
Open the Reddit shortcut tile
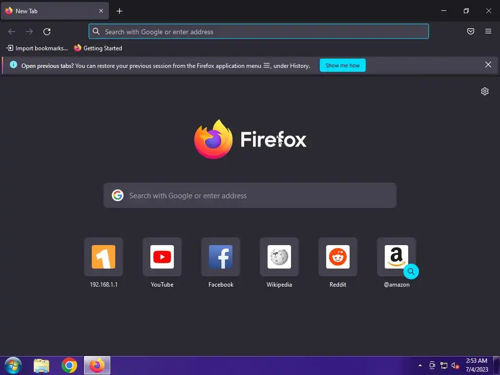338,257
